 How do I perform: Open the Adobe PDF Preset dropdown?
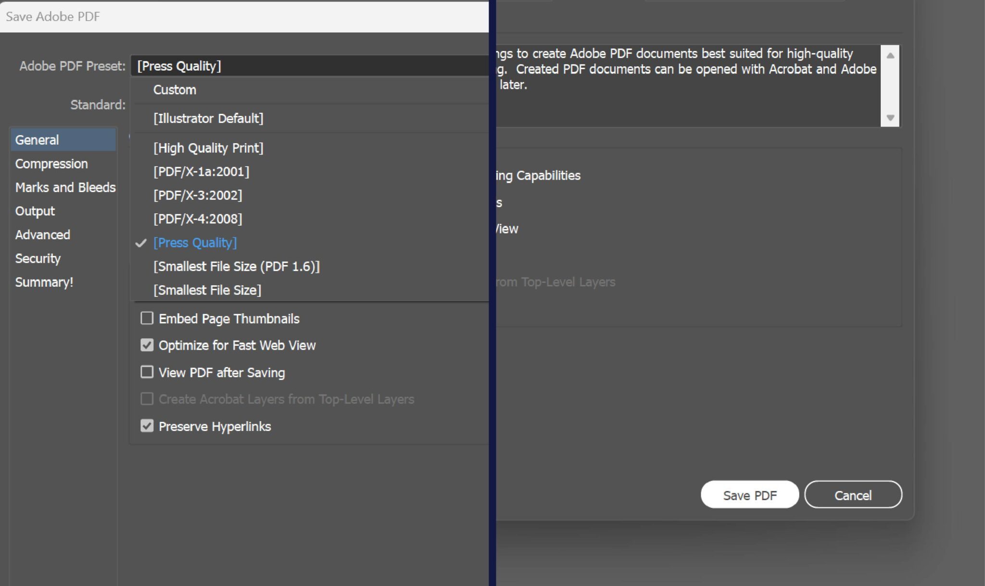308,66
